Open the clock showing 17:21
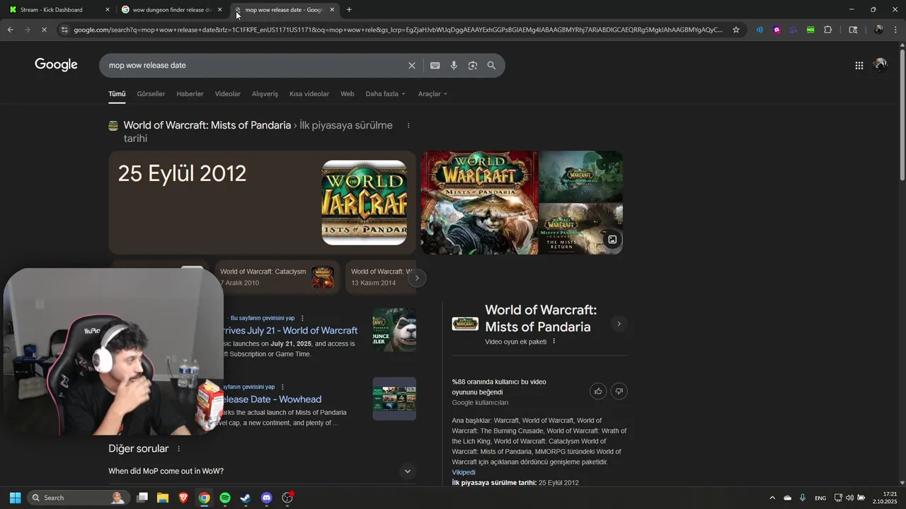 [885, 498]
